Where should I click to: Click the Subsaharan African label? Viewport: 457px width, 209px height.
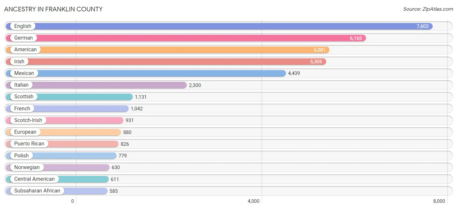pyautogui.click(x=37, y=191)
